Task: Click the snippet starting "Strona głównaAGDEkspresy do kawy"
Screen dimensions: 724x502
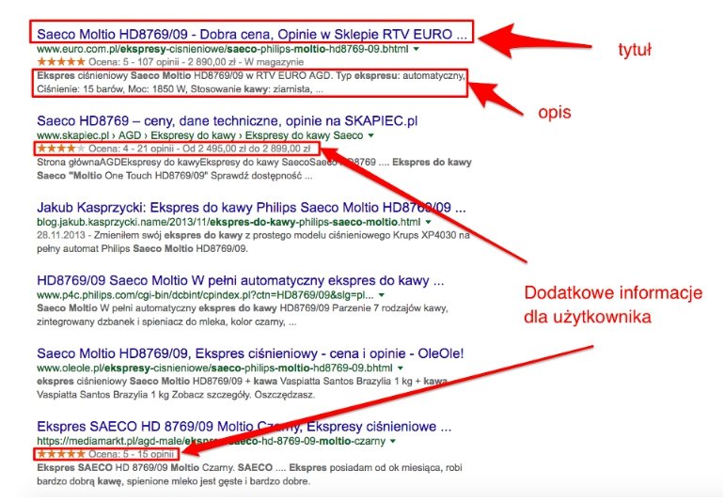Action: point(254,169)
